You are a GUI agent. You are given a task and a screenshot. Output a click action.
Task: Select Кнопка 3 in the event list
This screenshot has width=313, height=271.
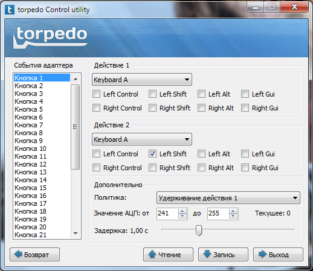tap(42, 94)
